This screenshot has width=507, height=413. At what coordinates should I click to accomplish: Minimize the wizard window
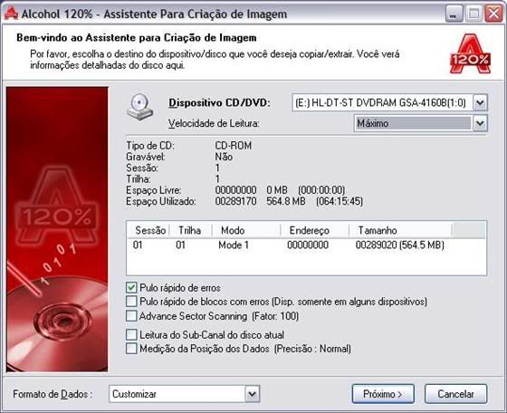click(x=454, y=14)
